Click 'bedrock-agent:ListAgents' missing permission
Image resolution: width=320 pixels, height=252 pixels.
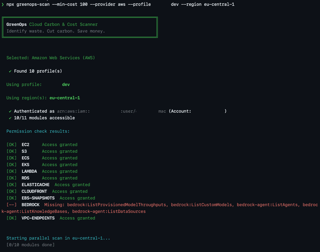pyautogui.click(x=267, y=205)
